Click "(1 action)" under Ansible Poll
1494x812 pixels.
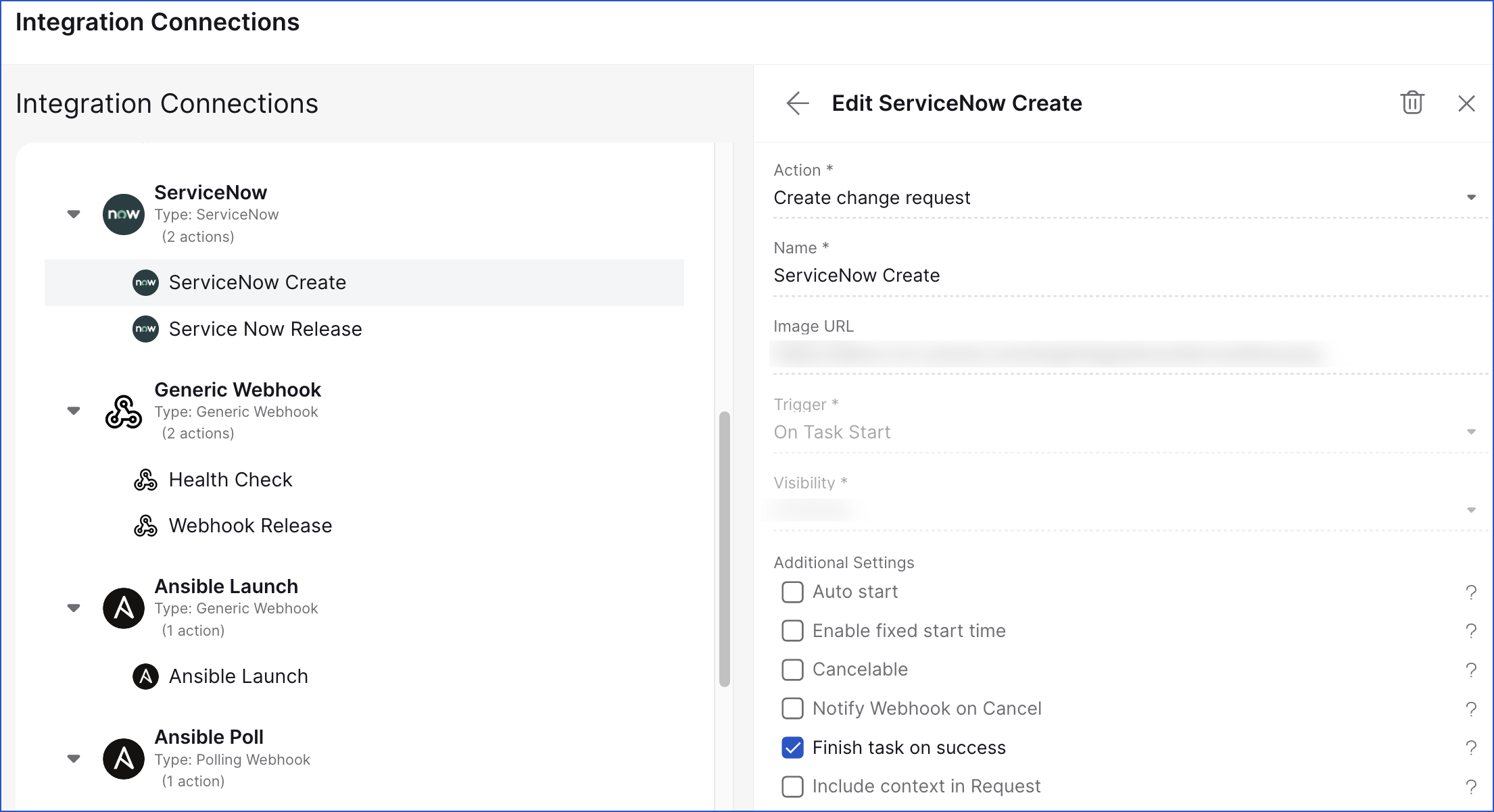(x=193, y=782)
